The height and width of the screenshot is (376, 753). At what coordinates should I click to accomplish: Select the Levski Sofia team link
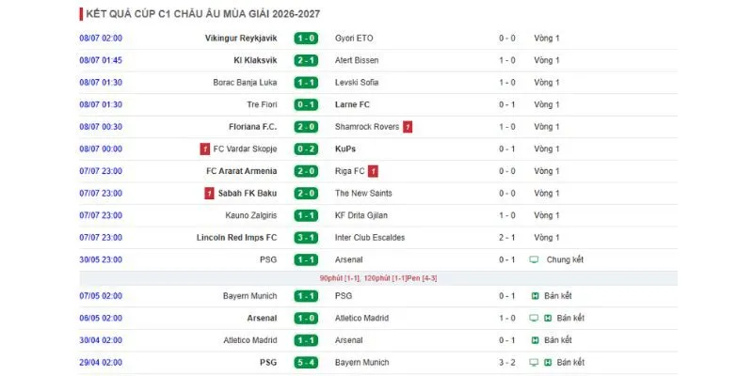(357, 82)
